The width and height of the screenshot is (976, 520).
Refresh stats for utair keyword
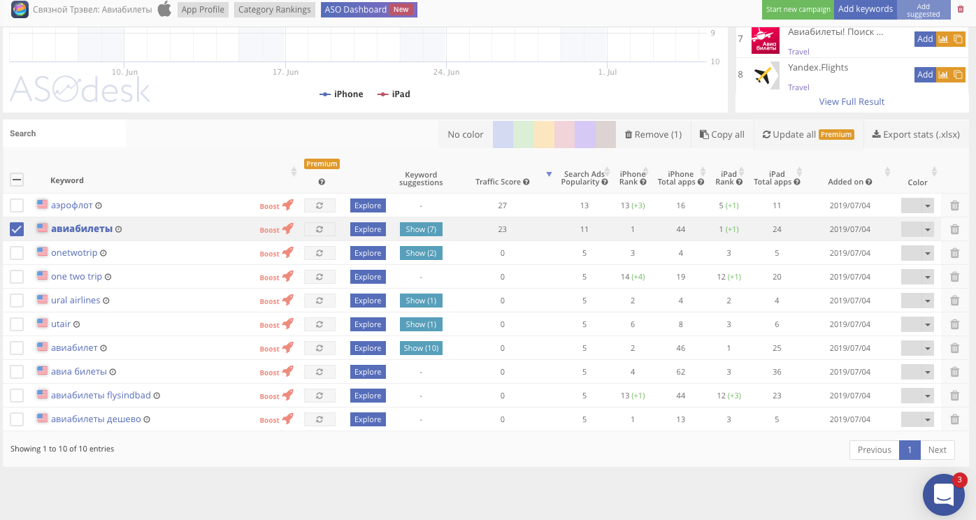tap(320, 324)
